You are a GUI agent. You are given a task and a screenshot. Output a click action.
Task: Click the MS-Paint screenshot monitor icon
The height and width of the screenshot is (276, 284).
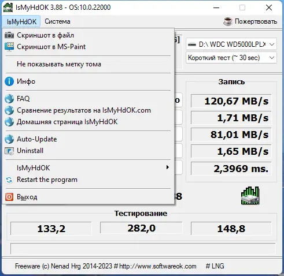tap(9, 47)
